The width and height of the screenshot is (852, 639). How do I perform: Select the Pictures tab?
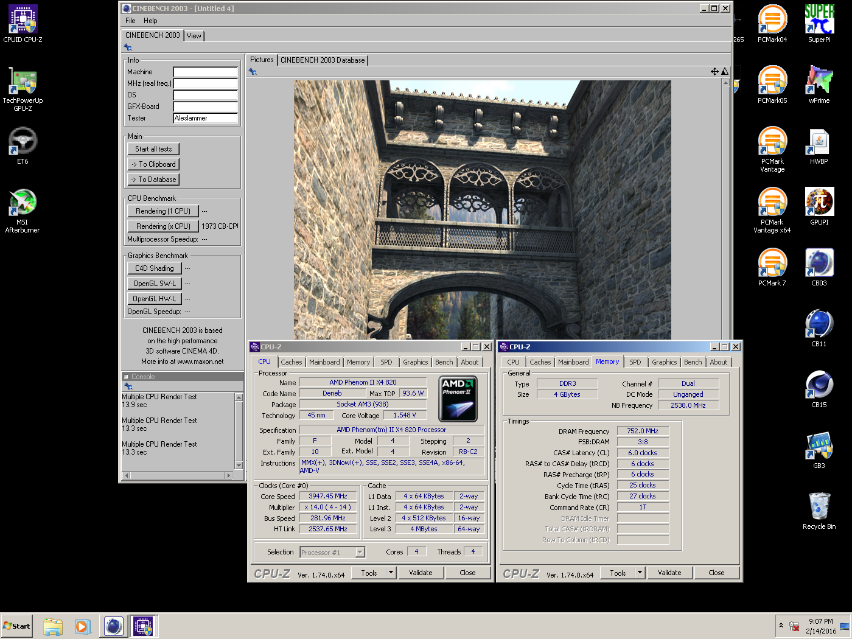(x=262, y=60)
